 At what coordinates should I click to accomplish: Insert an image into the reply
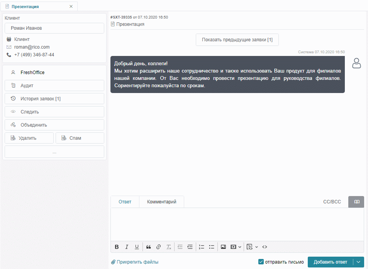[x=224, y=247]
